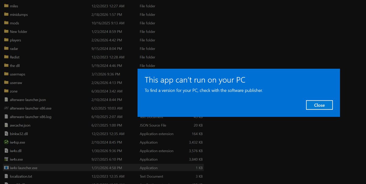Click the date 2/18/2026 1:57 PM
Image resolution: width=366 pixels, height=184 pixels.
pyautogui.click(x=107, y=15)
